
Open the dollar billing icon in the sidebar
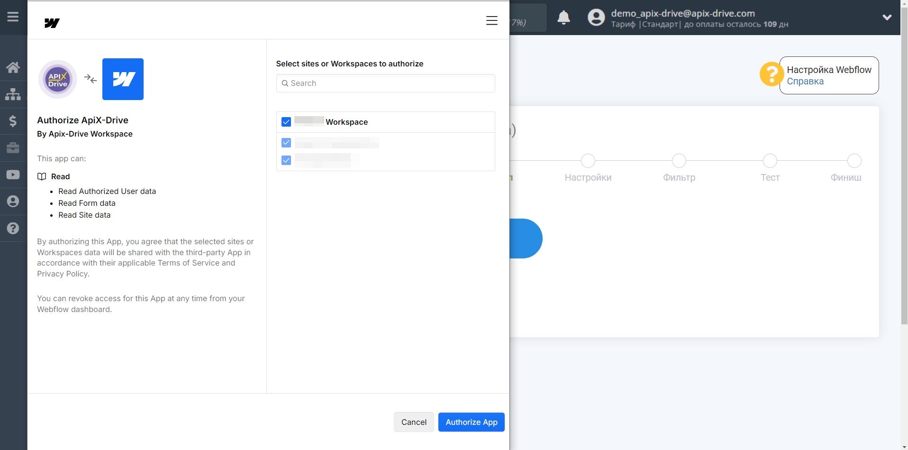coord(13,121)
